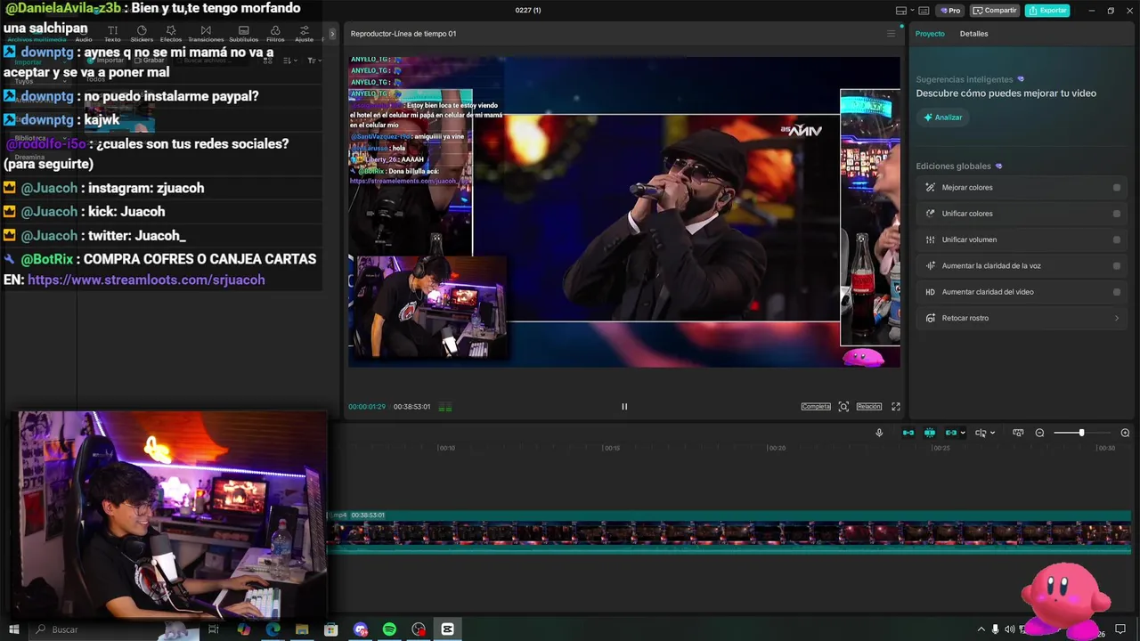Click the 00:10 mark on timeline ruler
The image size is (1140, 641).
[x=447, y=448]
